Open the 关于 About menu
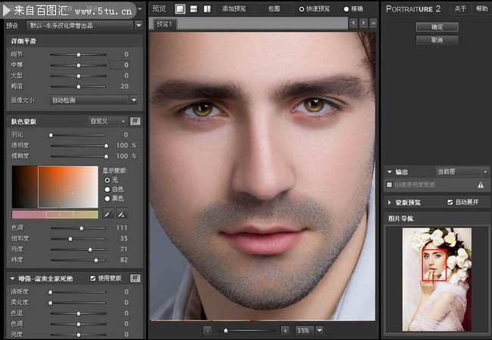This screenshot has height=340, width=492. click(460, 9)
